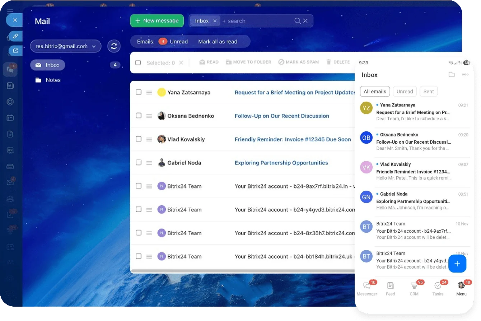Open the three-dot menu in mobile Inbox
The image size is (481, 321).
click(465, 74)
